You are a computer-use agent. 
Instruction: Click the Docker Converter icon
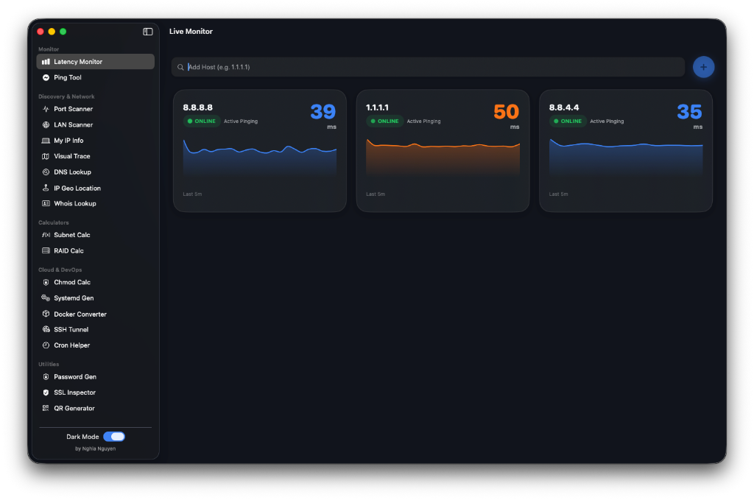pos(46,314)
